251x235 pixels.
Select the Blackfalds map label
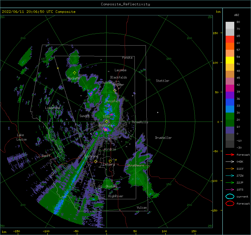coord(119,77)
